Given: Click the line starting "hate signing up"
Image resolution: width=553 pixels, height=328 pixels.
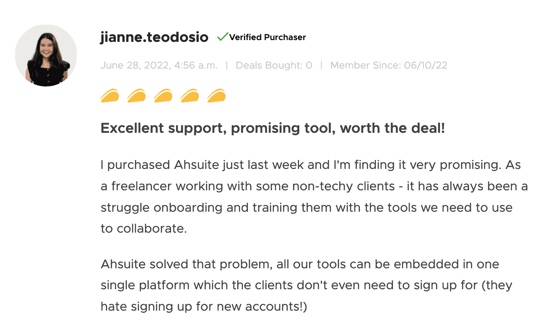Looking at the screenshot, I should (204, 307).
